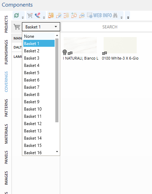
Task: Open the refresh toolbar options arrow
Action: [23, 18]
